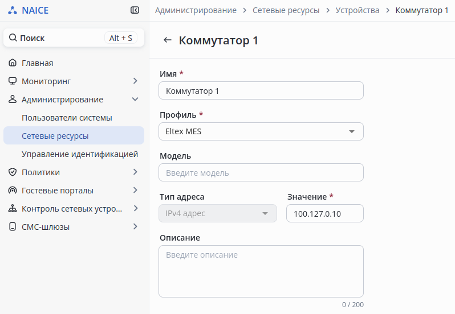Click into the Описание text area
Viewport: 455px width, 314px height.
pos(261,271)
